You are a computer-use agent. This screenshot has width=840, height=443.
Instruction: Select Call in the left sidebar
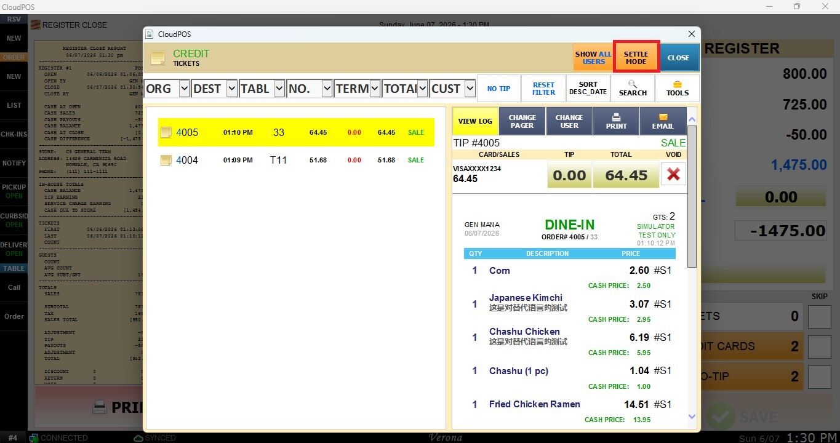tap(14, 287)
